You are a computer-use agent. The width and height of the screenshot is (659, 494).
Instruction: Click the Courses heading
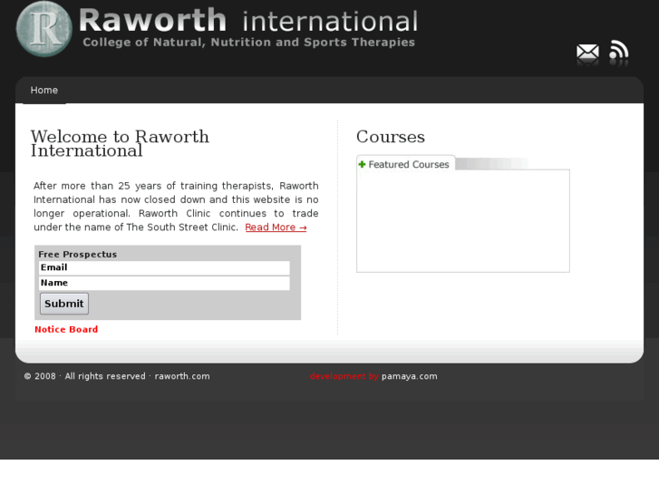pos(391,137)
